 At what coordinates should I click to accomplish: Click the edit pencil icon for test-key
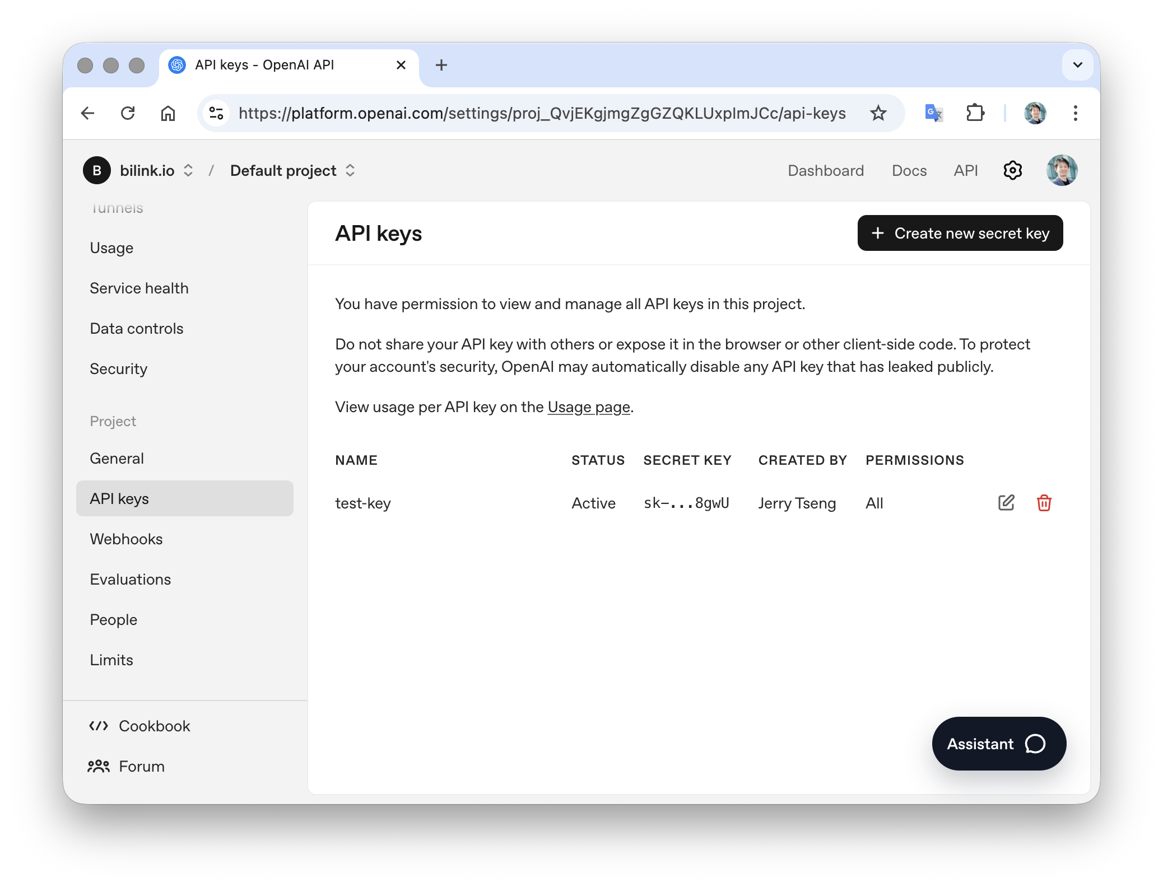(x=1006, y=503)
